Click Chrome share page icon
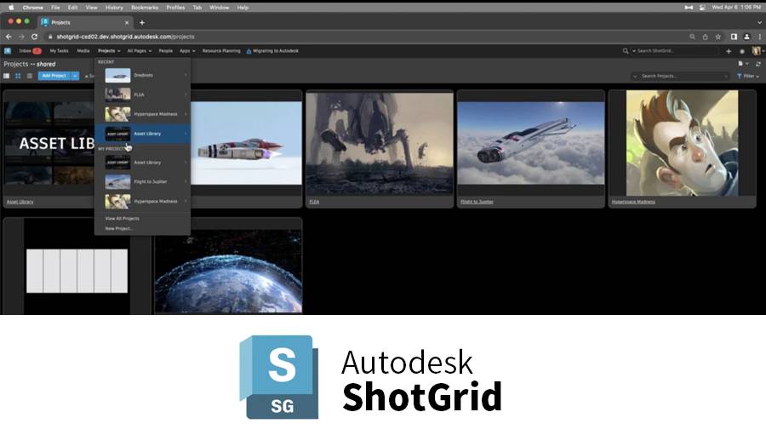The width and height of the screenshot is (766, 435). 705,37
